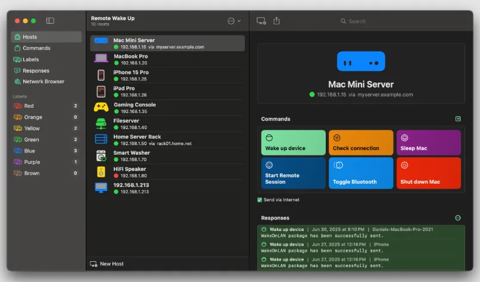The image size is (480, 282).
Task: Toggle the Send via Internet checkbox
Action: coord(260,200)
